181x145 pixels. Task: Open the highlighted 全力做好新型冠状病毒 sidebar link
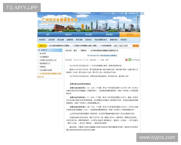50,73
